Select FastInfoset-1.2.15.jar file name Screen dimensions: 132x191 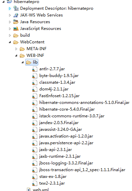pyautogui.click(x=59, y=96)
